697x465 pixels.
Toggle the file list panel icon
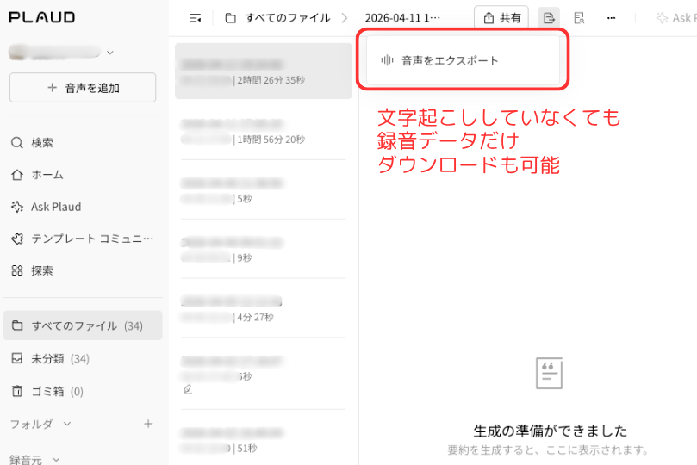(x=196, y=18)
